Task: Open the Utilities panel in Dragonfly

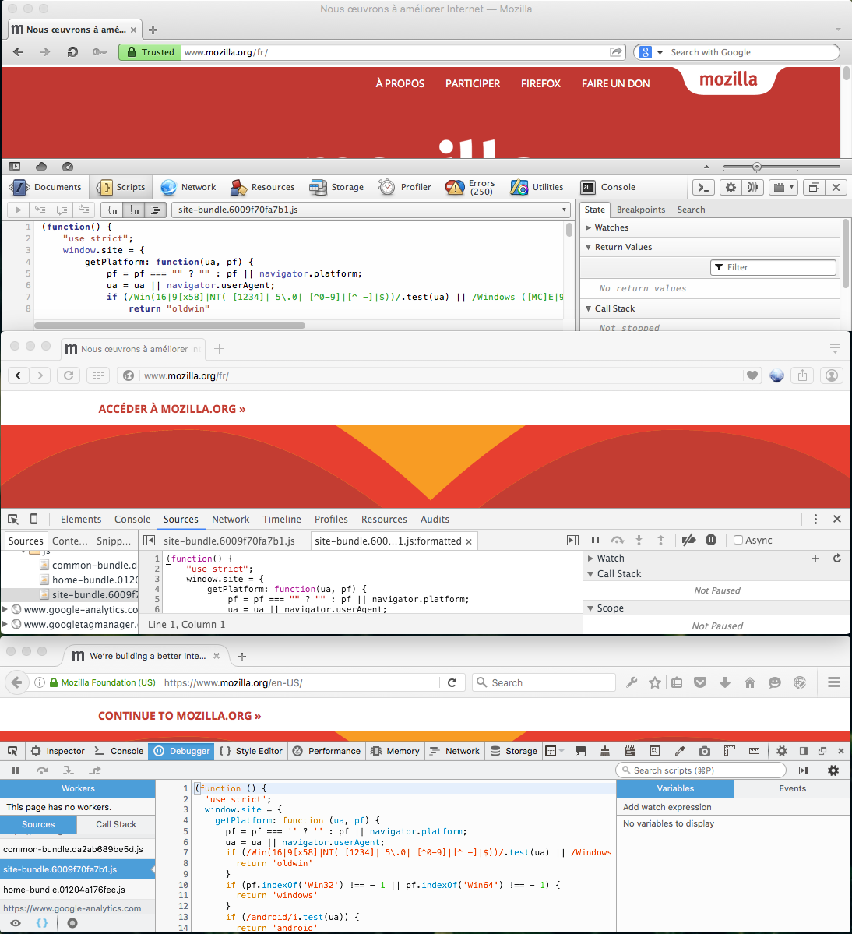Action: pos(537,187)
